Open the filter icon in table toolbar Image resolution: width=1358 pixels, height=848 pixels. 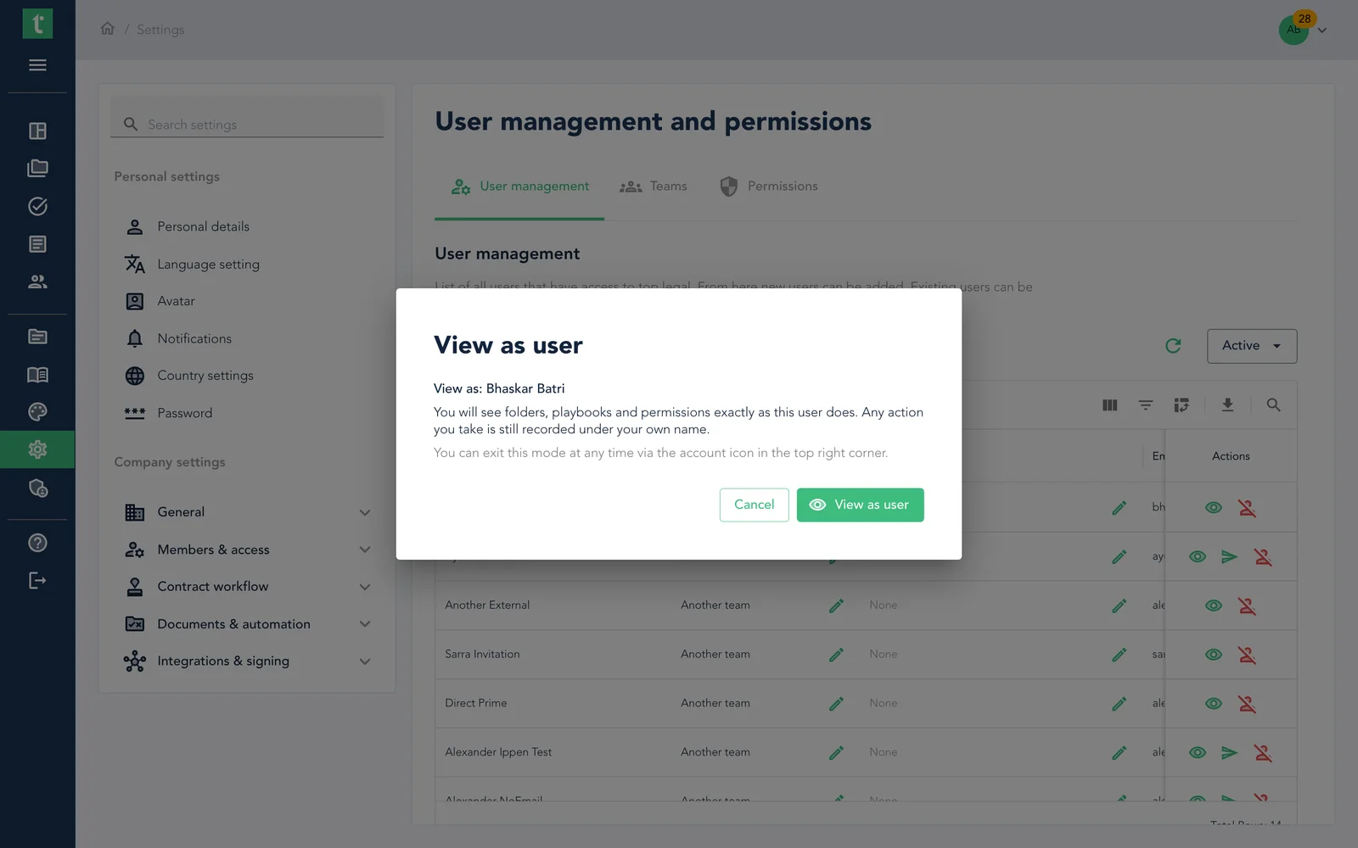(1146, 405)
